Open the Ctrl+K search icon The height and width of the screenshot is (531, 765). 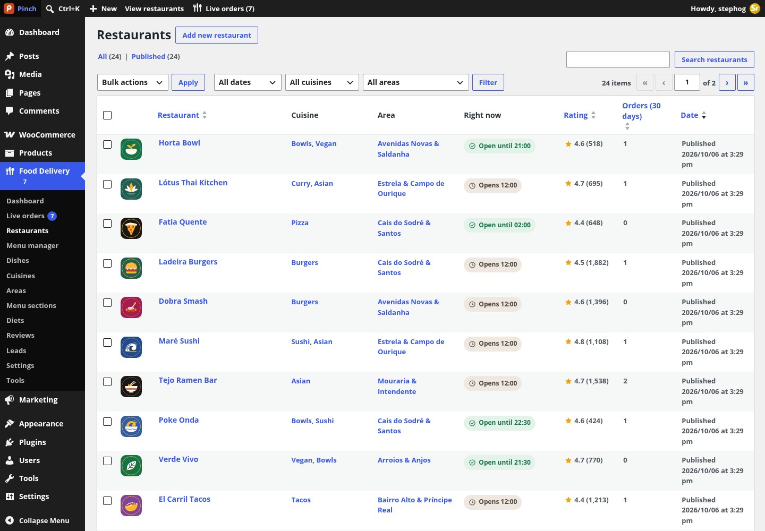[50, 8]
